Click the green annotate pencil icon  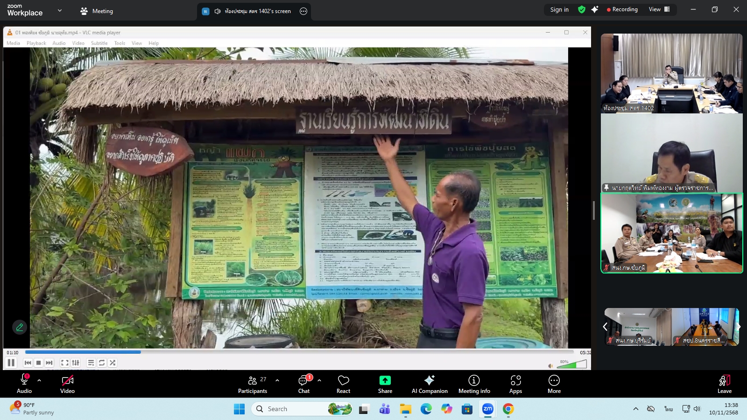point(20,327)
